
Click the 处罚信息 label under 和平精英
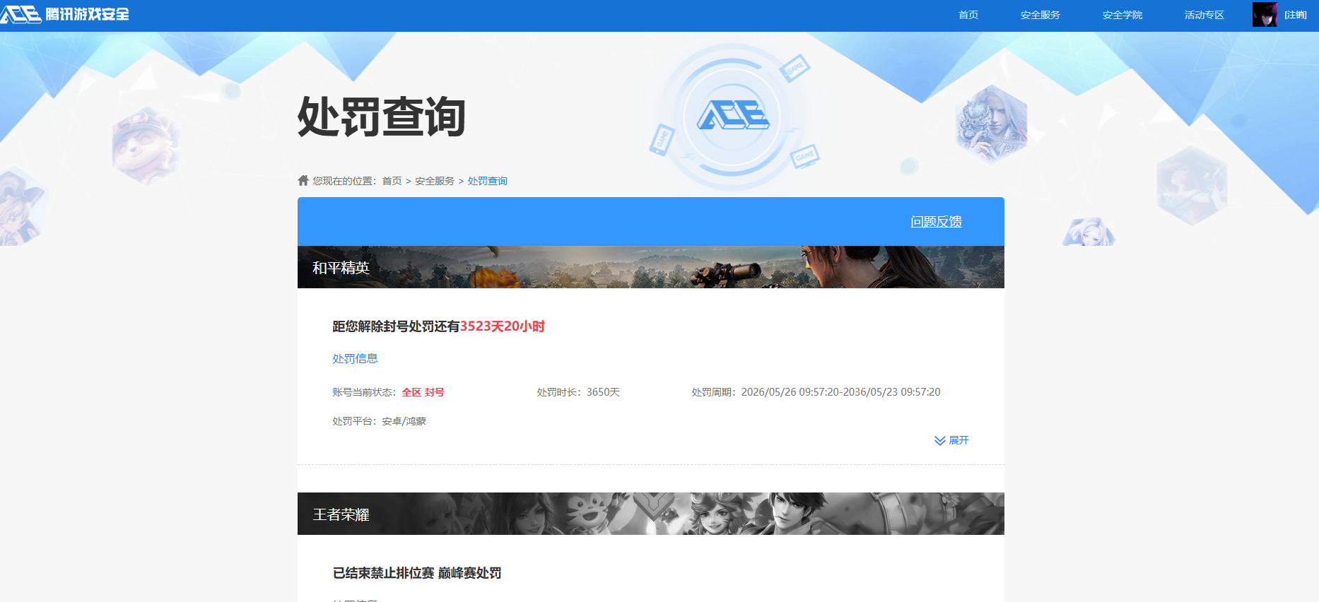355,358
